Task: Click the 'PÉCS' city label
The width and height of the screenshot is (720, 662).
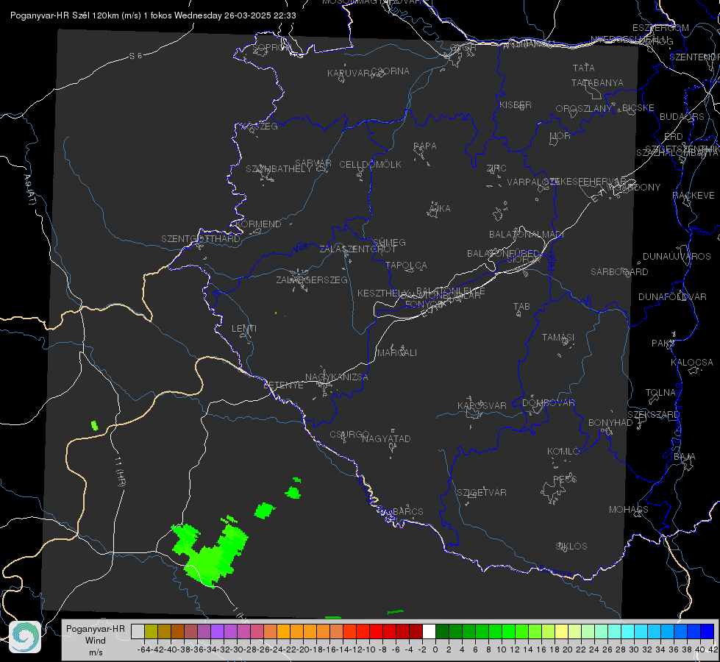Action: (x=565, y=480)
